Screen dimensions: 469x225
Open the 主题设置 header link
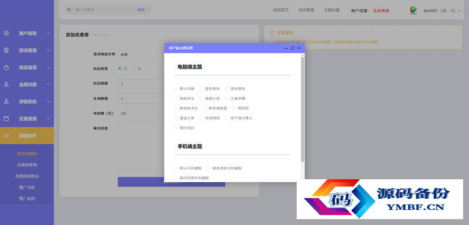pos(331,10)
